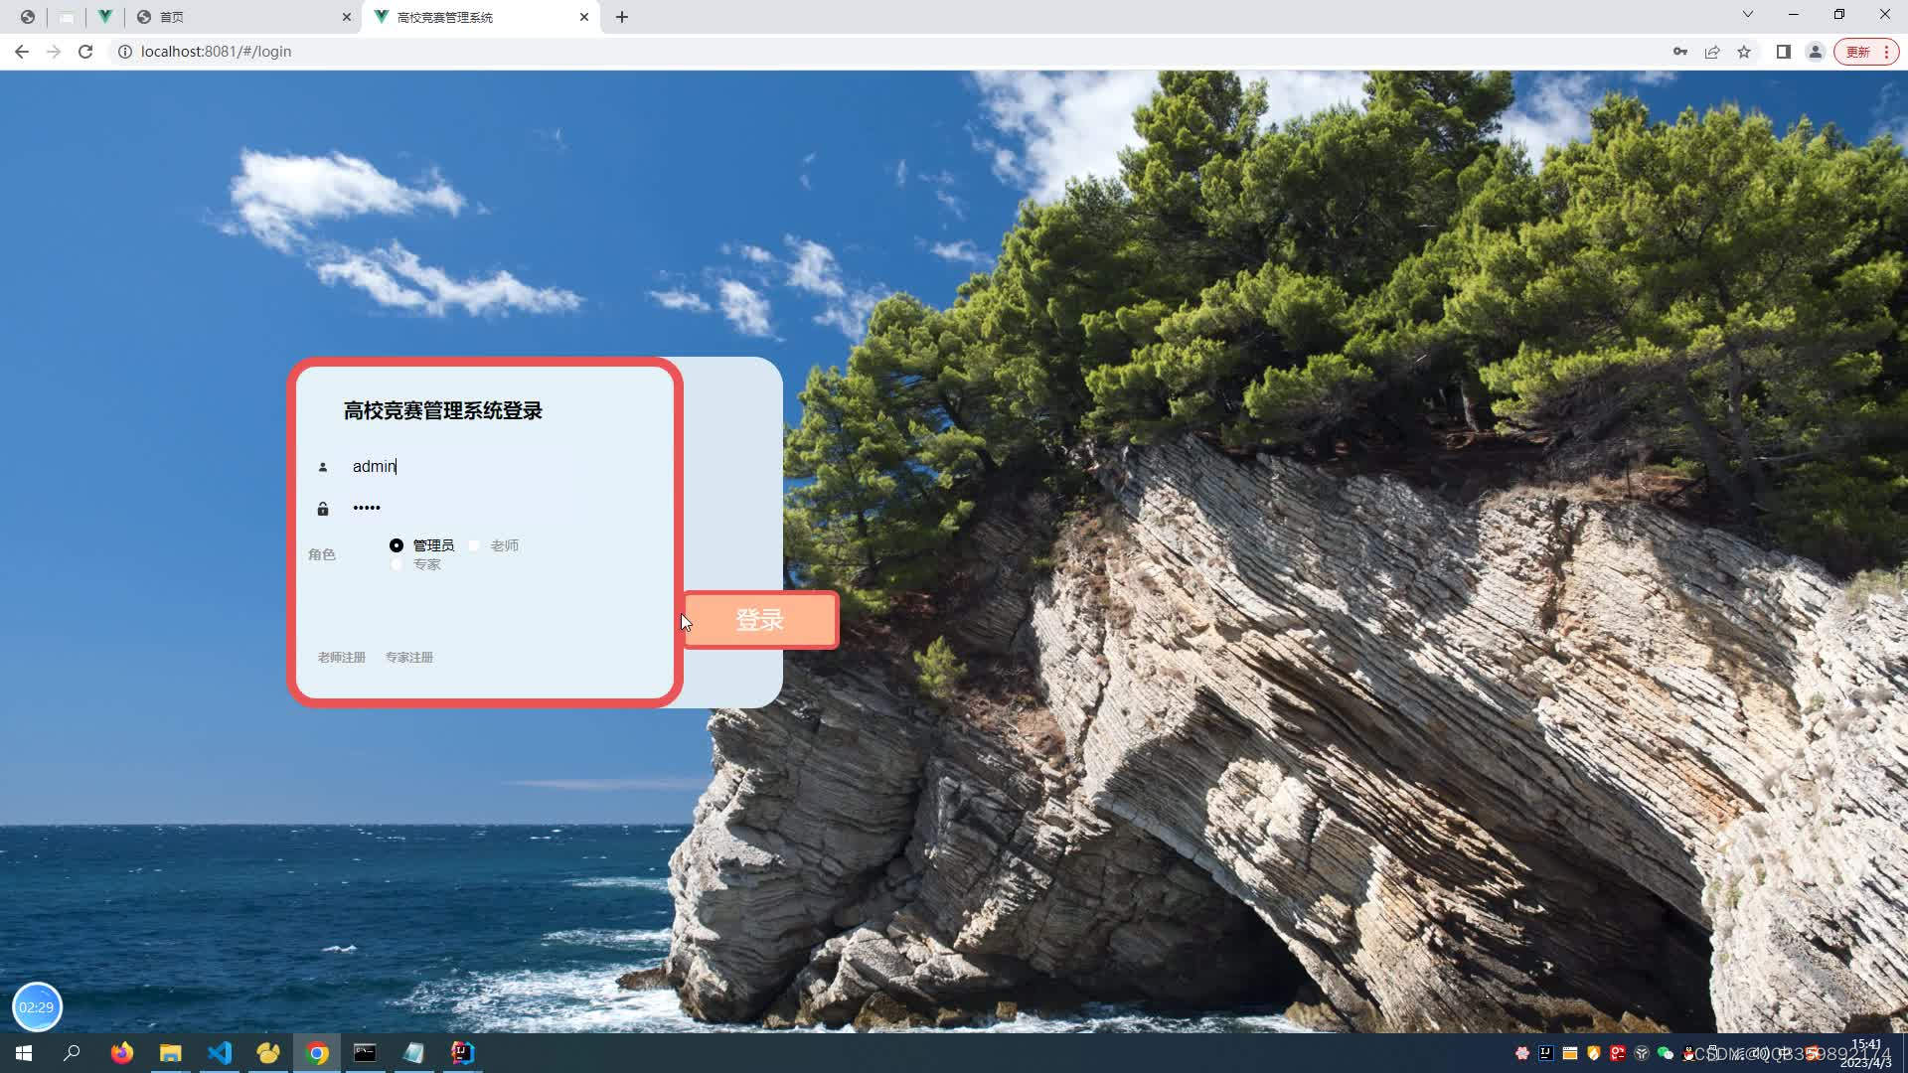
Task: Click the 更新 Chrome update button
Action: click(x=1866, y=52)
